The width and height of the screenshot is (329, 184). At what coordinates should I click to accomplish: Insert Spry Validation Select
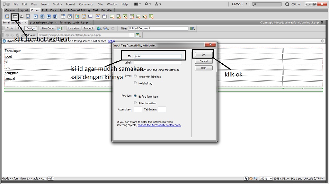pos(131,17)
